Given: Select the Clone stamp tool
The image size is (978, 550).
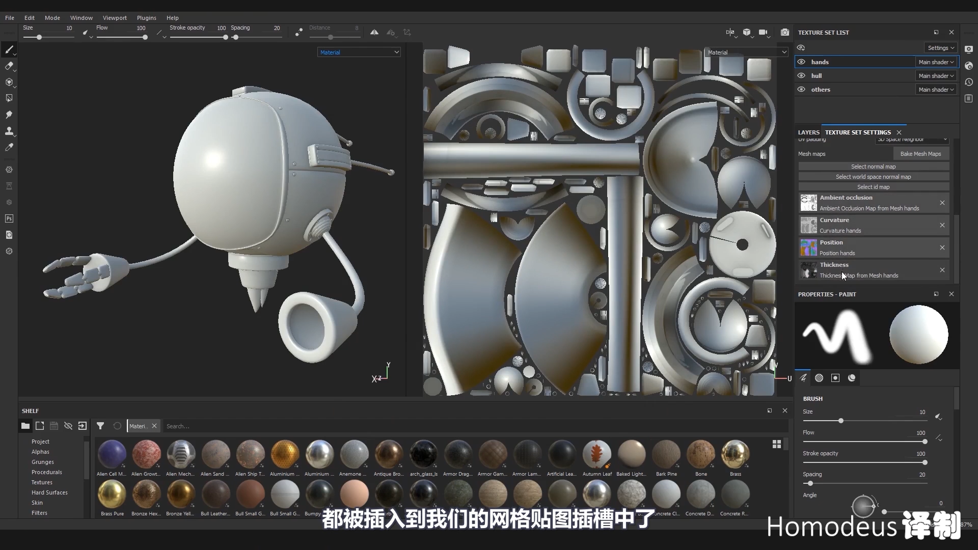Looking at the screenshot, I should (x=9, y=131).
